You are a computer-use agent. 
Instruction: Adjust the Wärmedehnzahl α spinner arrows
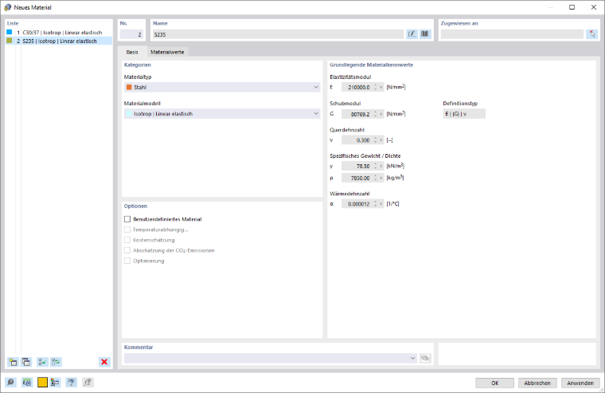point(375,204)
